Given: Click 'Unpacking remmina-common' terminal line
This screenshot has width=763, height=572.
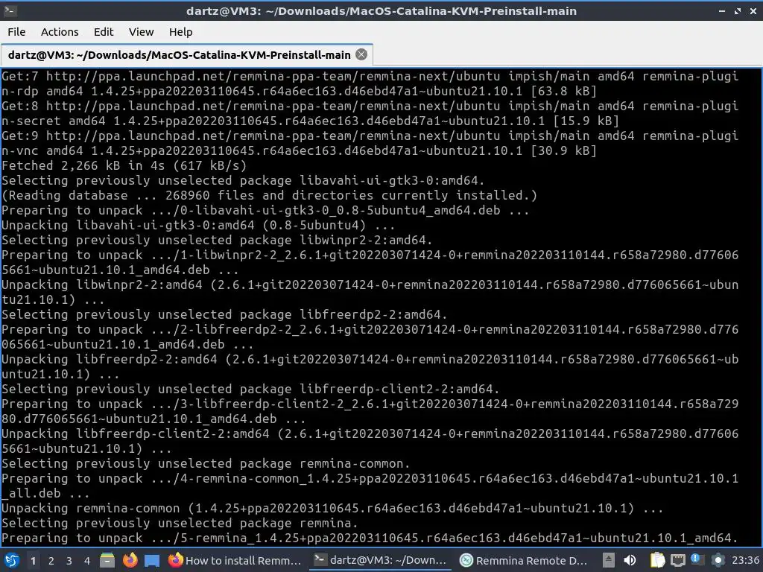Looking at the screenshot, I should [x=332, y=508].
